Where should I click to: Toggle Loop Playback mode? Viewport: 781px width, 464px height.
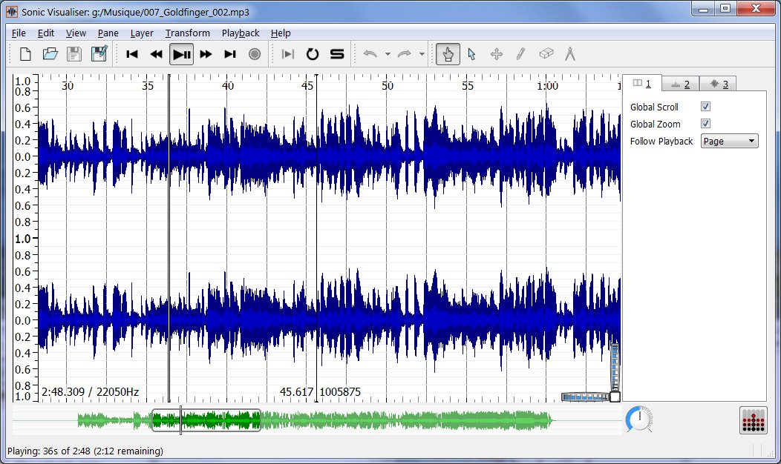313,54
